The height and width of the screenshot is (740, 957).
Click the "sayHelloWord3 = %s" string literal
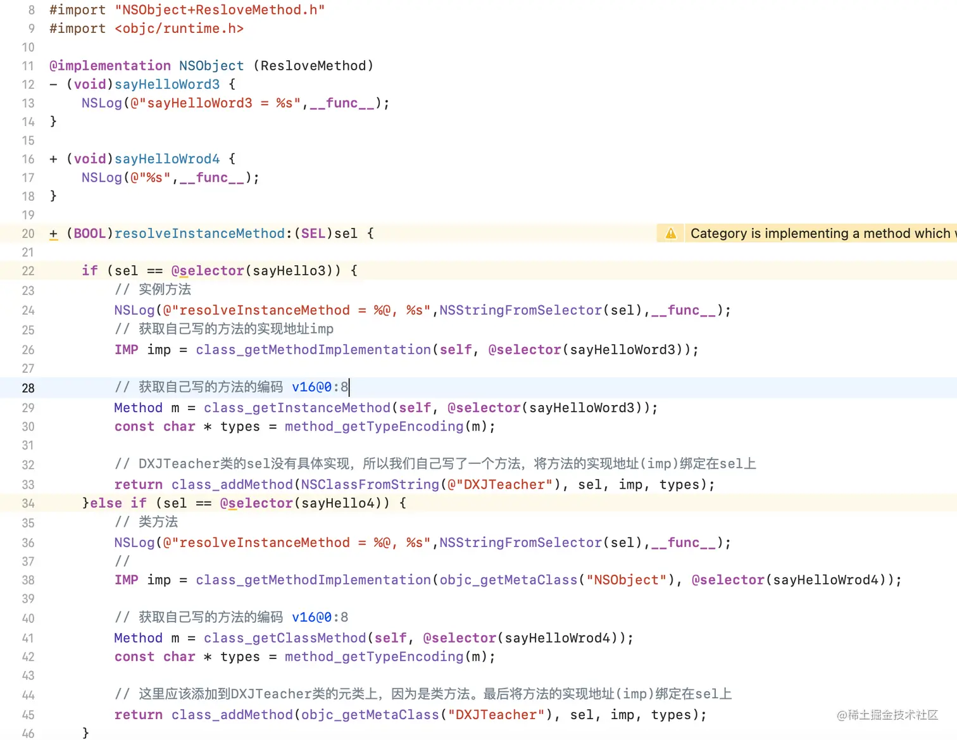pos(215,103)
